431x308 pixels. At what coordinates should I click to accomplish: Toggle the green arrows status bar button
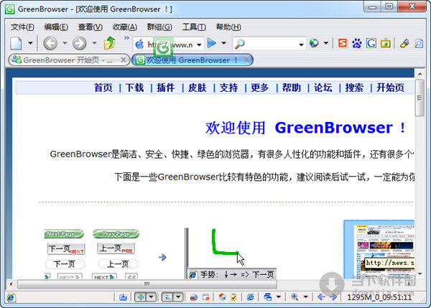[141, 297]
